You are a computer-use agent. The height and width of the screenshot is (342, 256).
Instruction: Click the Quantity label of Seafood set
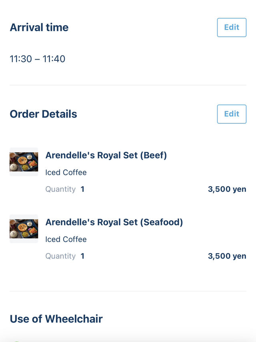tap(60, 256)
